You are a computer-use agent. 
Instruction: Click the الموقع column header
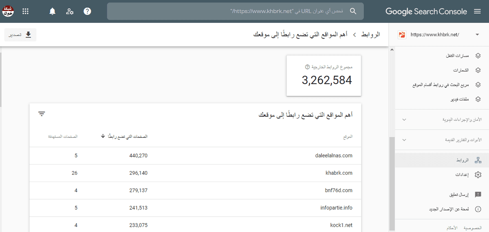(x=348, y=137)
